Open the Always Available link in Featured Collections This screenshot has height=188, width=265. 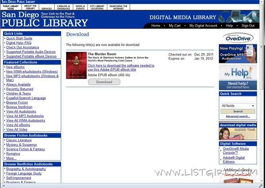click(x=18, y=85)
